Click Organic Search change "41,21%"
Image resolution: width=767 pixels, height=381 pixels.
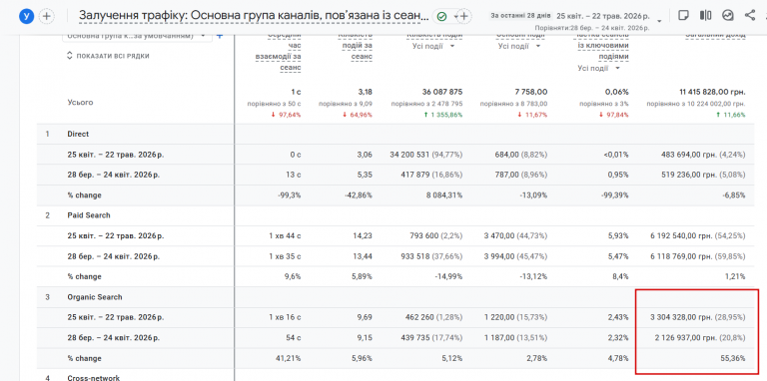click(x=290, y=358)
